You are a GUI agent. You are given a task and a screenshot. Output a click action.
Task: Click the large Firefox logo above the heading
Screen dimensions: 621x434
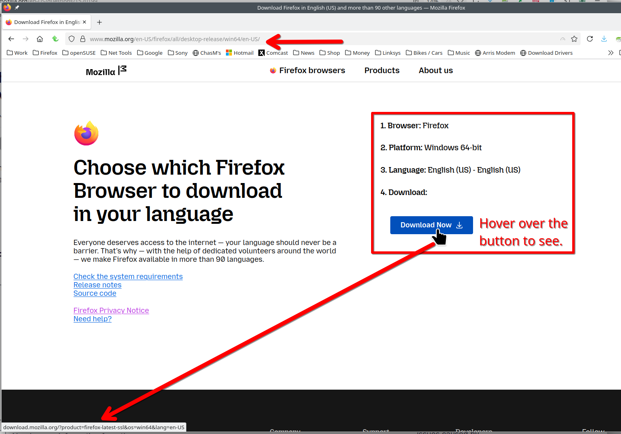click(x=86, y=133)
